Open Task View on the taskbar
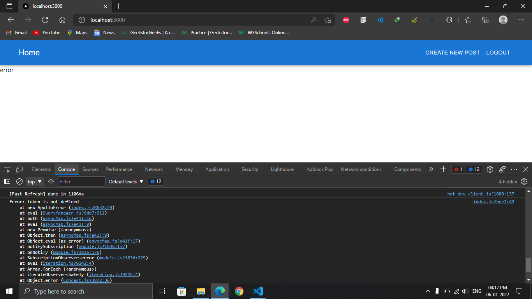 pyautogui.click(x=162, y=291)
